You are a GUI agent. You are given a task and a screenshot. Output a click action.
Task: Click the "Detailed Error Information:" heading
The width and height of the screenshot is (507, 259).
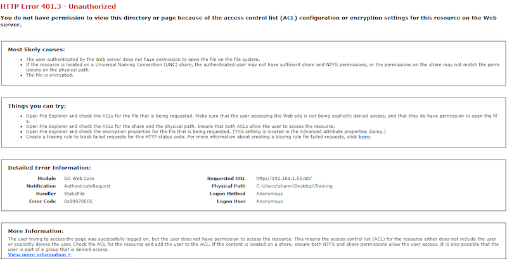(x=49, y=168)
